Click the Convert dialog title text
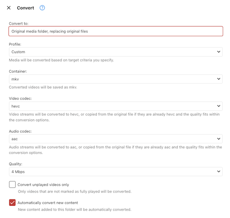 click(x=25, y=8)
